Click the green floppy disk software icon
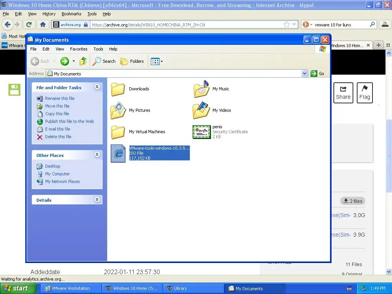Image resolution: width=392 pixels, height=294 pixels. point(14,90)
